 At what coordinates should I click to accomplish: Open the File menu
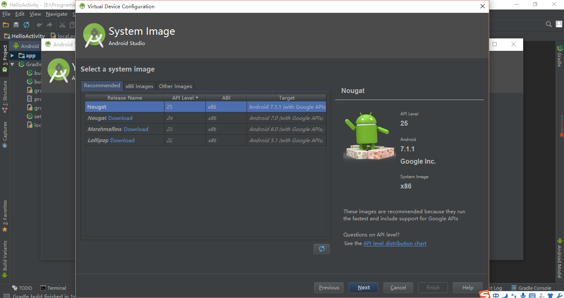[x=6, y=14]
